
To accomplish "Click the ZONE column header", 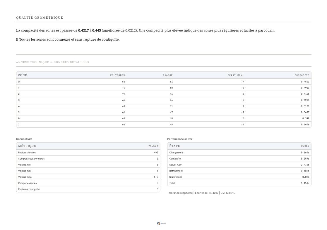I will coord(23,75).
